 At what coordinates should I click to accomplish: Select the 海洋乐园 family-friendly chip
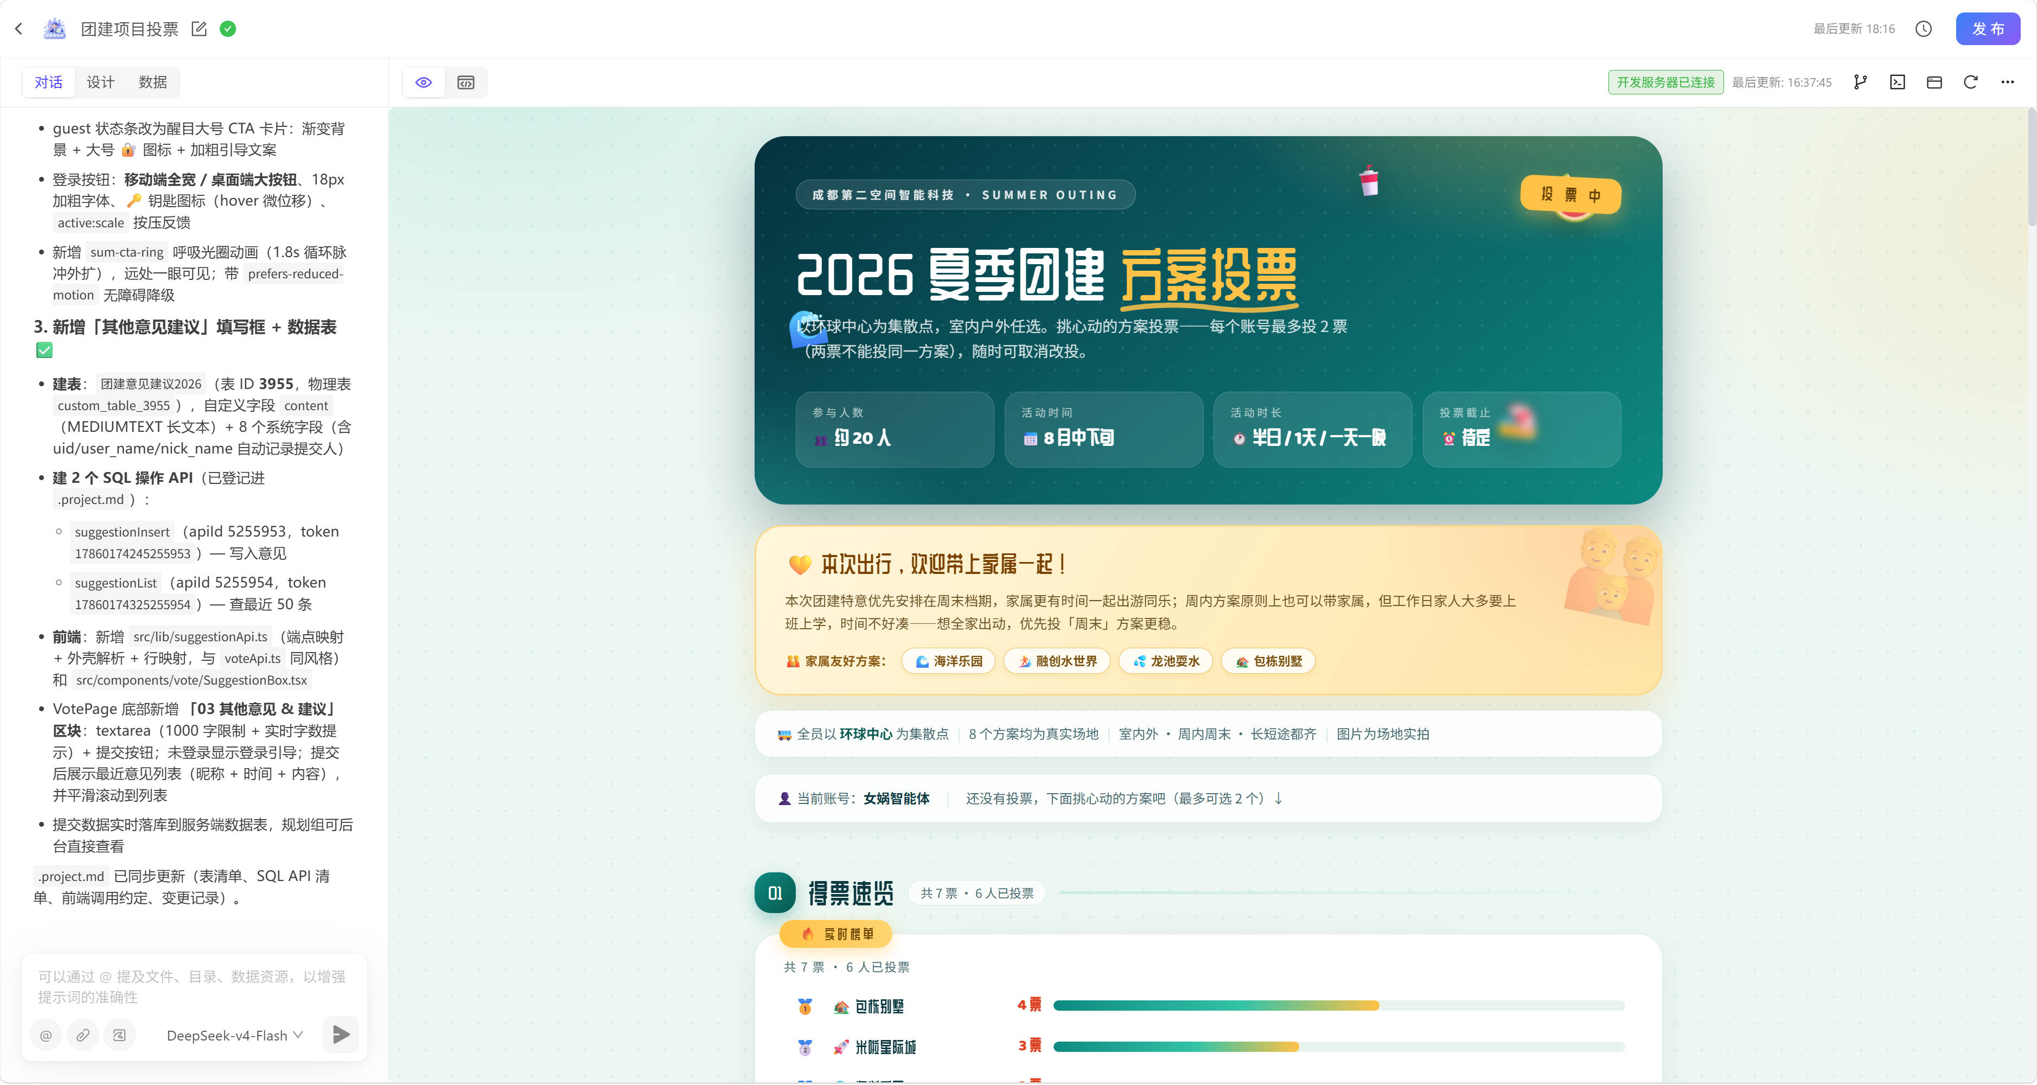[x=948, y=661]
